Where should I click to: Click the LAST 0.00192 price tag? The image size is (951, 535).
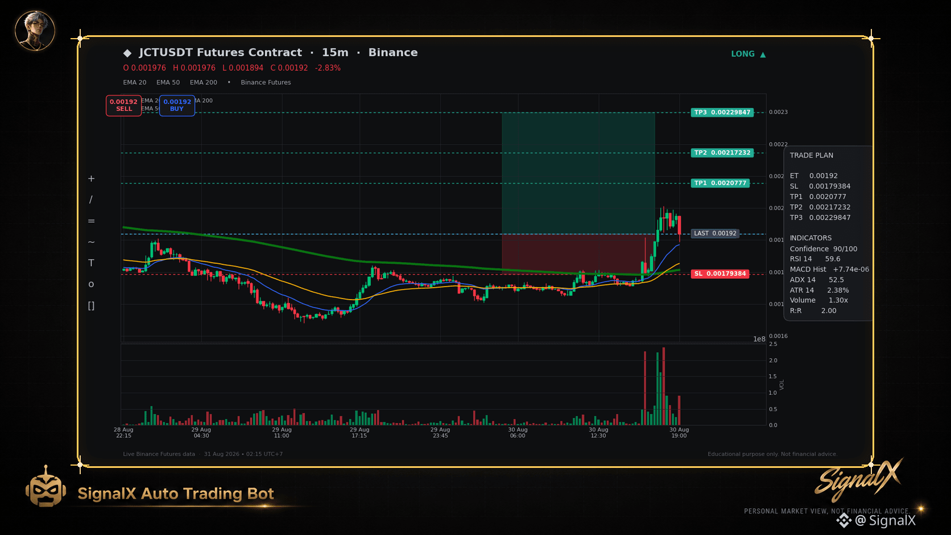pyautogui.click(x=715, y=234)
